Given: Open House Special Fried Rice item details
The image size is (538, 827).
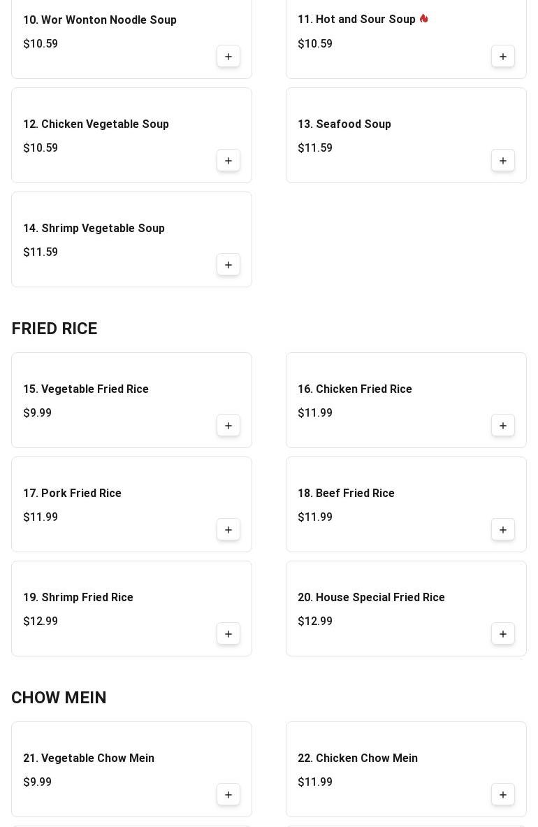Looking at the screenshot, I should (x=371, y=598).
